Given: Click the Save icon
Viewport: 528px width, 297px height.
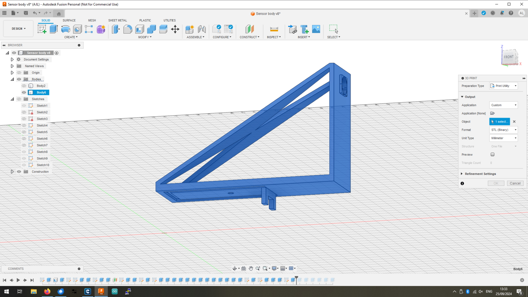Looking at the screenshot, I should (26, 13).
